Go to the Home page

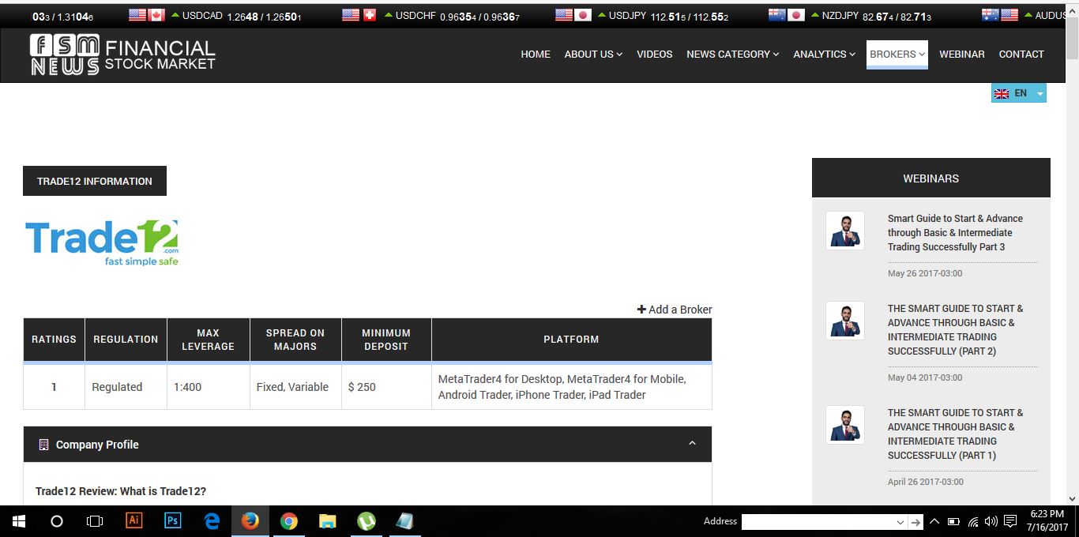tap(536, 54)
